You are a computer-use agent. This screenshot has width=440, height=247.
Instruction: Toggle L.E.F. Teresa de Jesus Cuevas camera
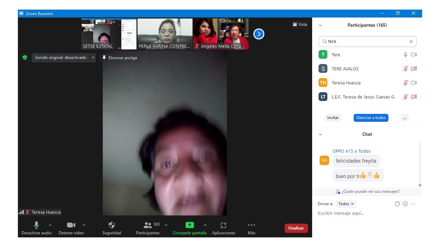click(x=414, y=97)
